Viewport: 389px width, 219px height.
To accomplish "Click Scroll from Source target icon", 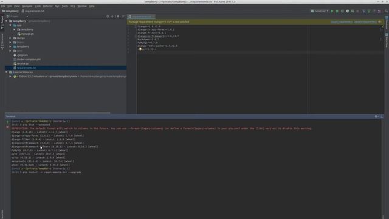I will click(x=108, y=16).
